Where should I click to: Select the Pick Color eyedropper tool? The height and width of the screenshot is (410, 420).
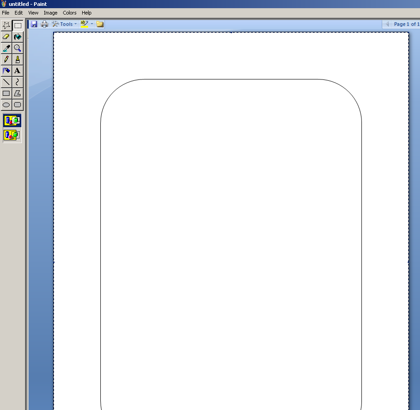pyautogui.click(x=6, y=48)
